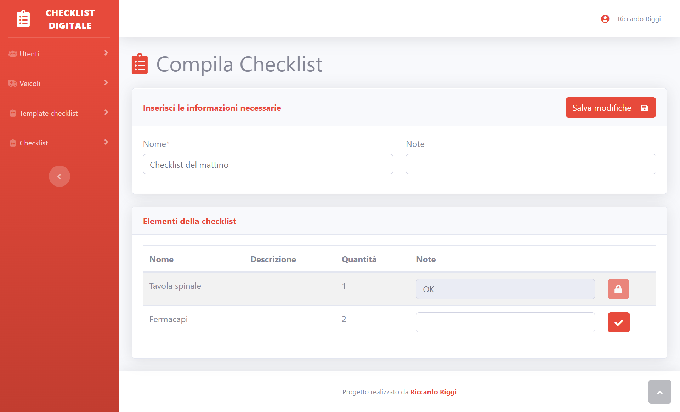Expand the Veicoli section in sidebar
Viewport: 680px width, 412px height.
click(59, 84)
